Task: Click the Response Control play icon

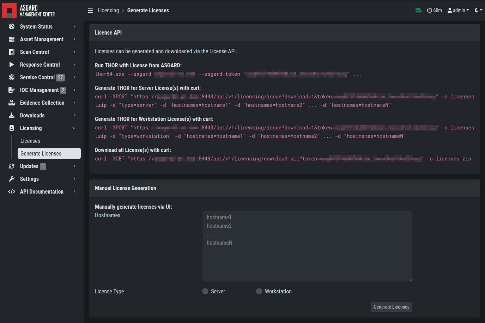Action: 12,65
